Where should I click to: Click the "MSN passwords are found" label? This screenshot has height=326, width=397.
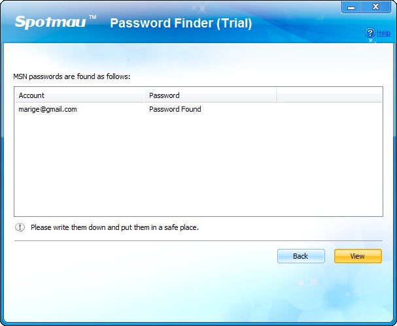[72, 76]
